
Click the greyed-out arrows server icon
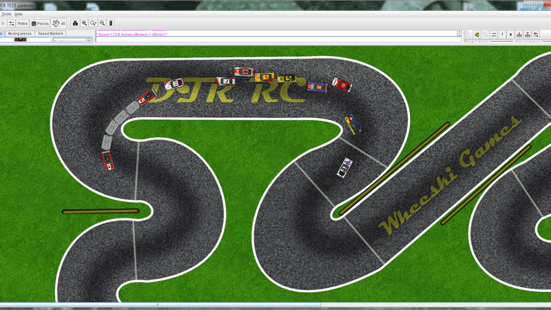pyautogui.click(x=486, y=34)
